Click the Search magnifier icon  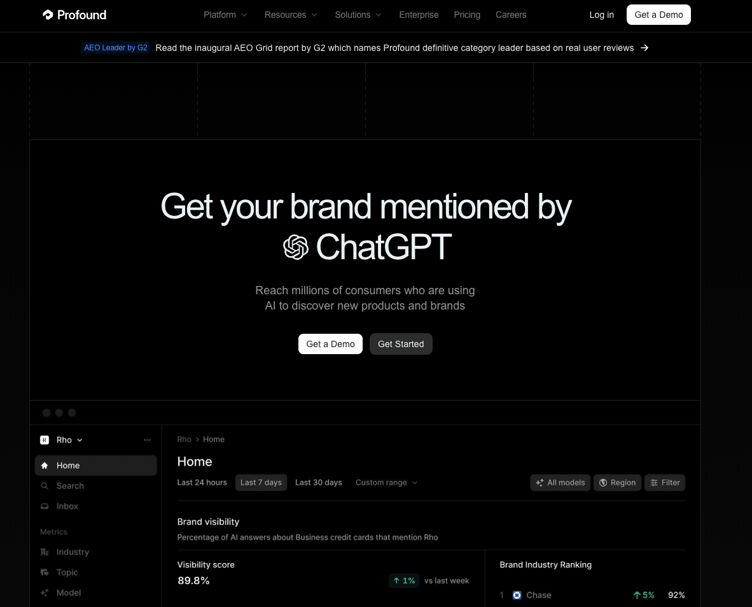point(45,486)
